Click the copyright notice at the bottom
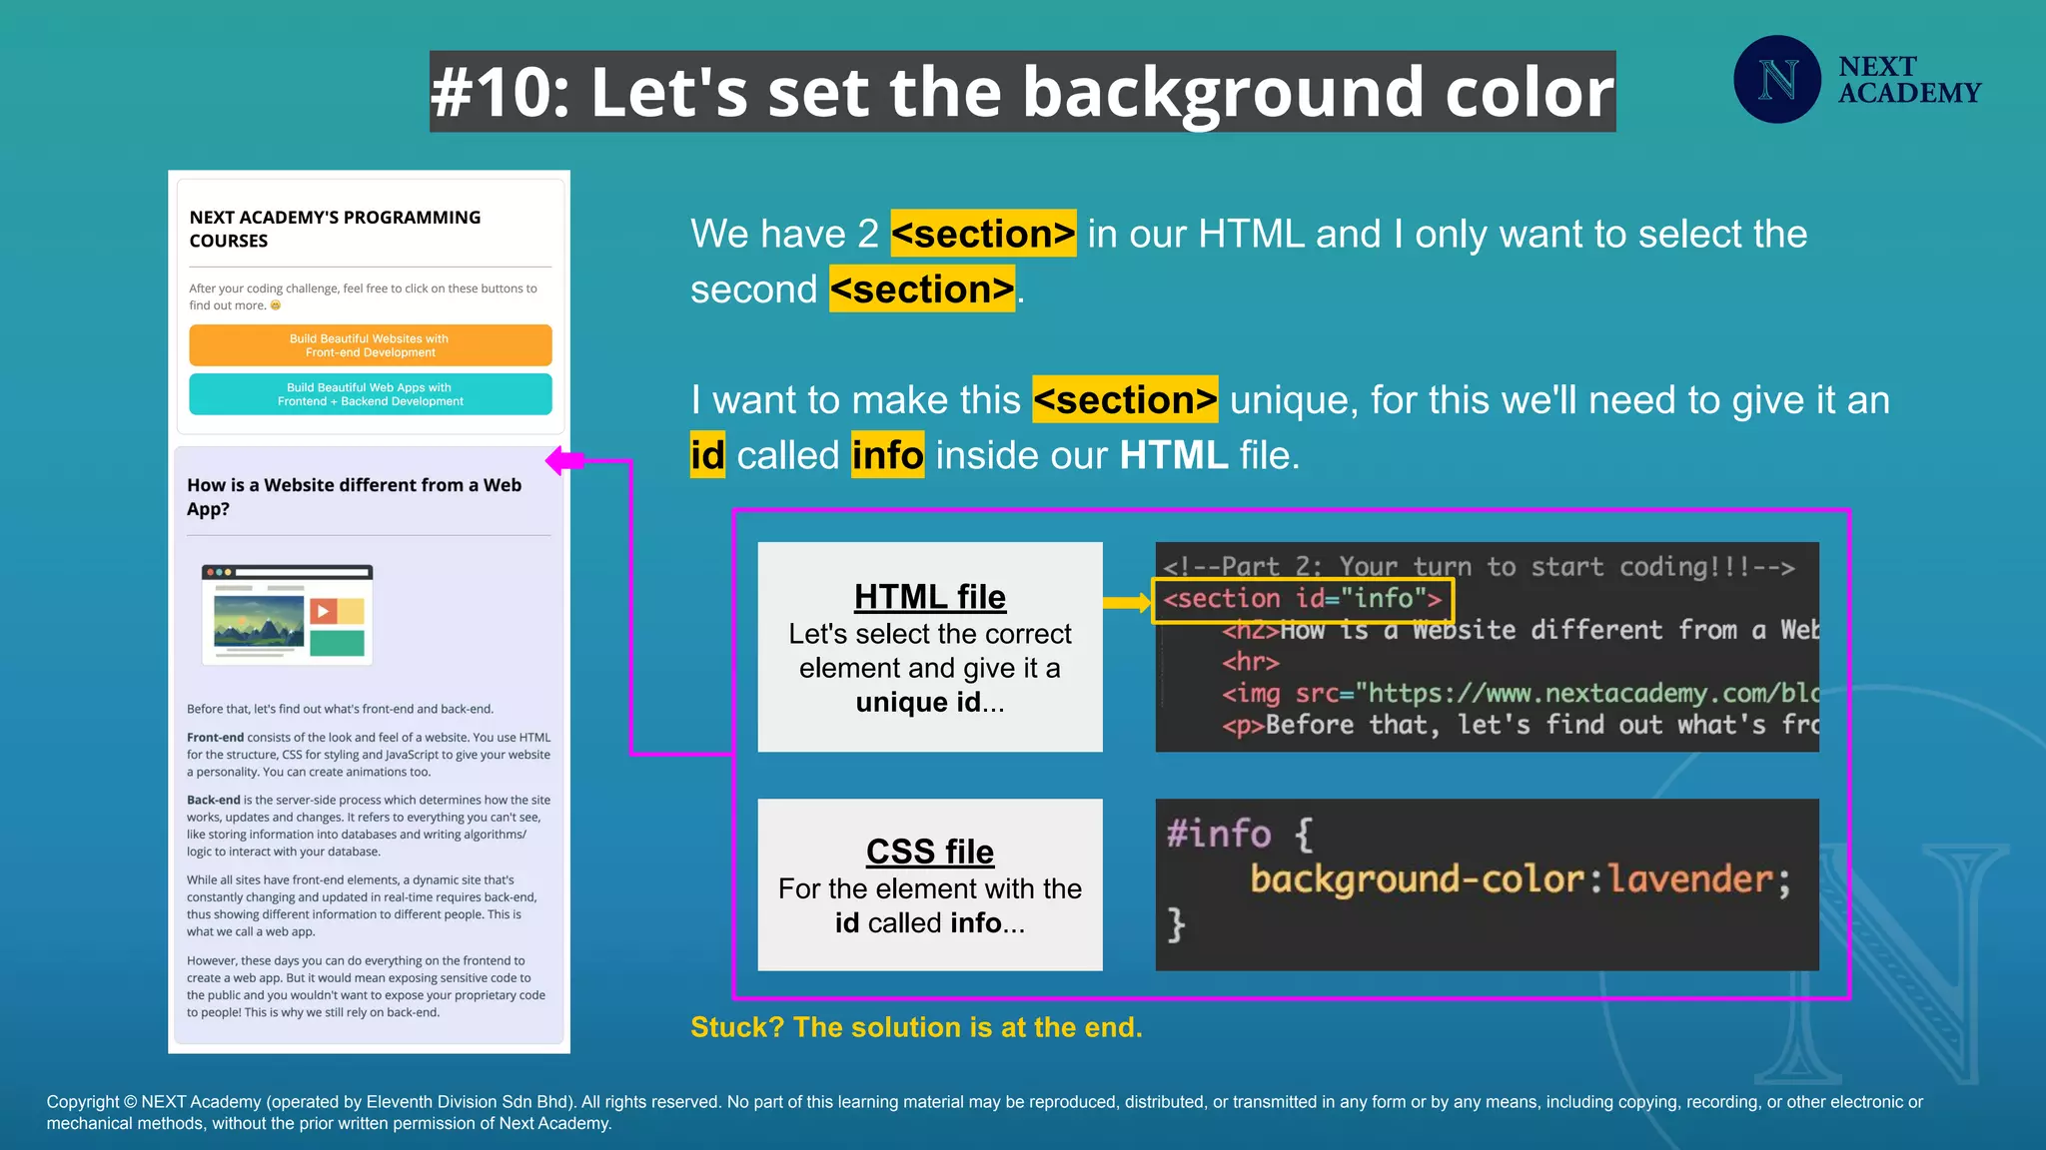The image size is (2046, 1150). click(x=984, y=1112)
